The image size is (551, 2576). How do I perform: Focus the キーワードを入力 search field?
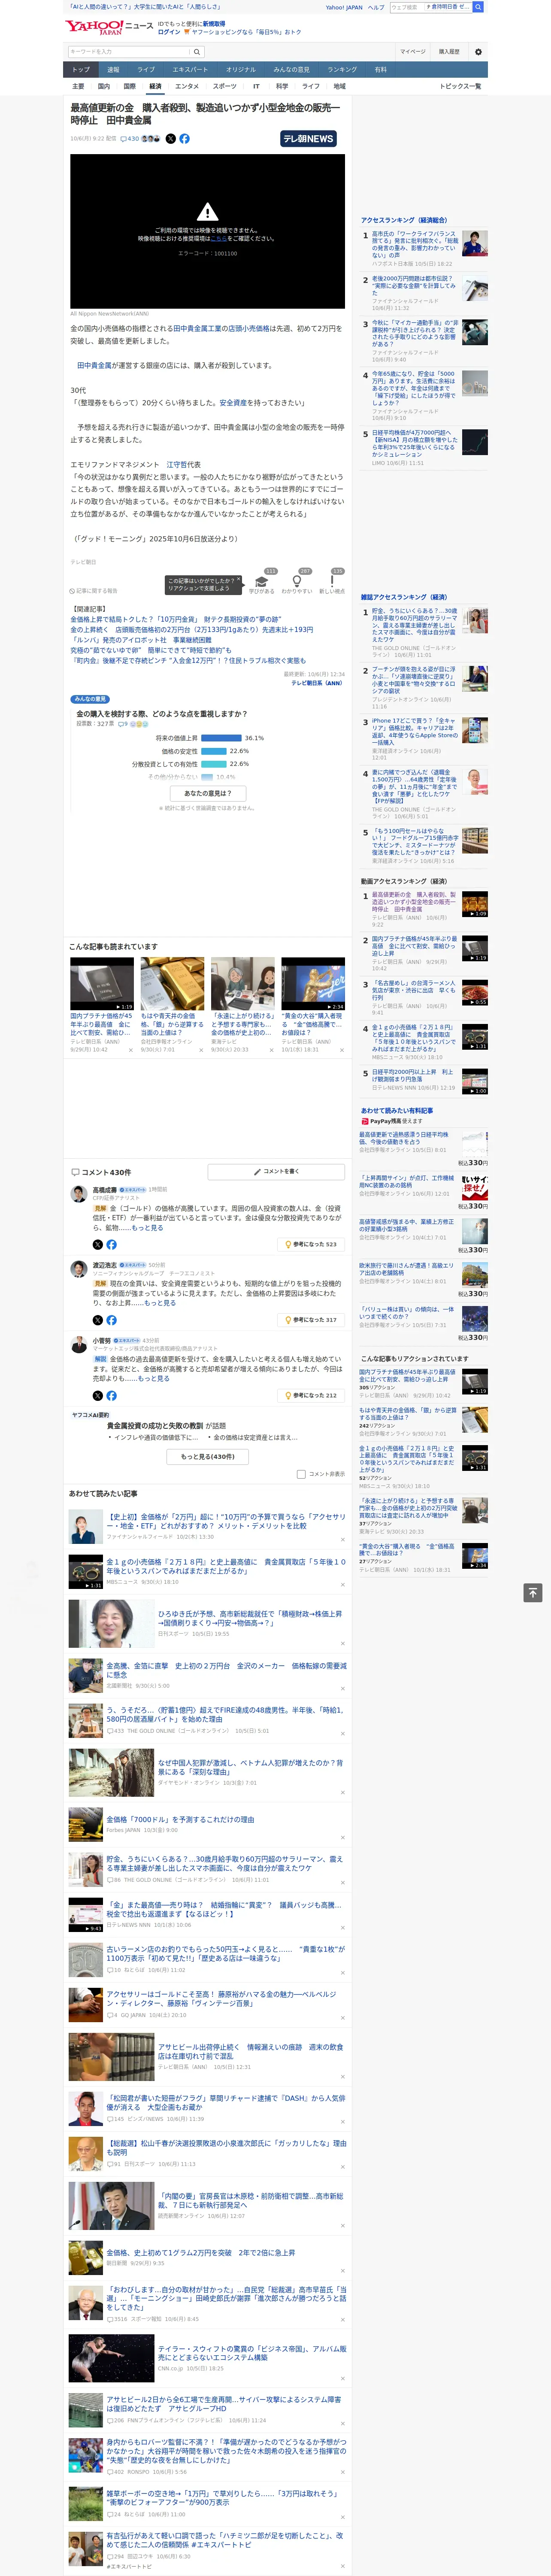tap(129, 52)
